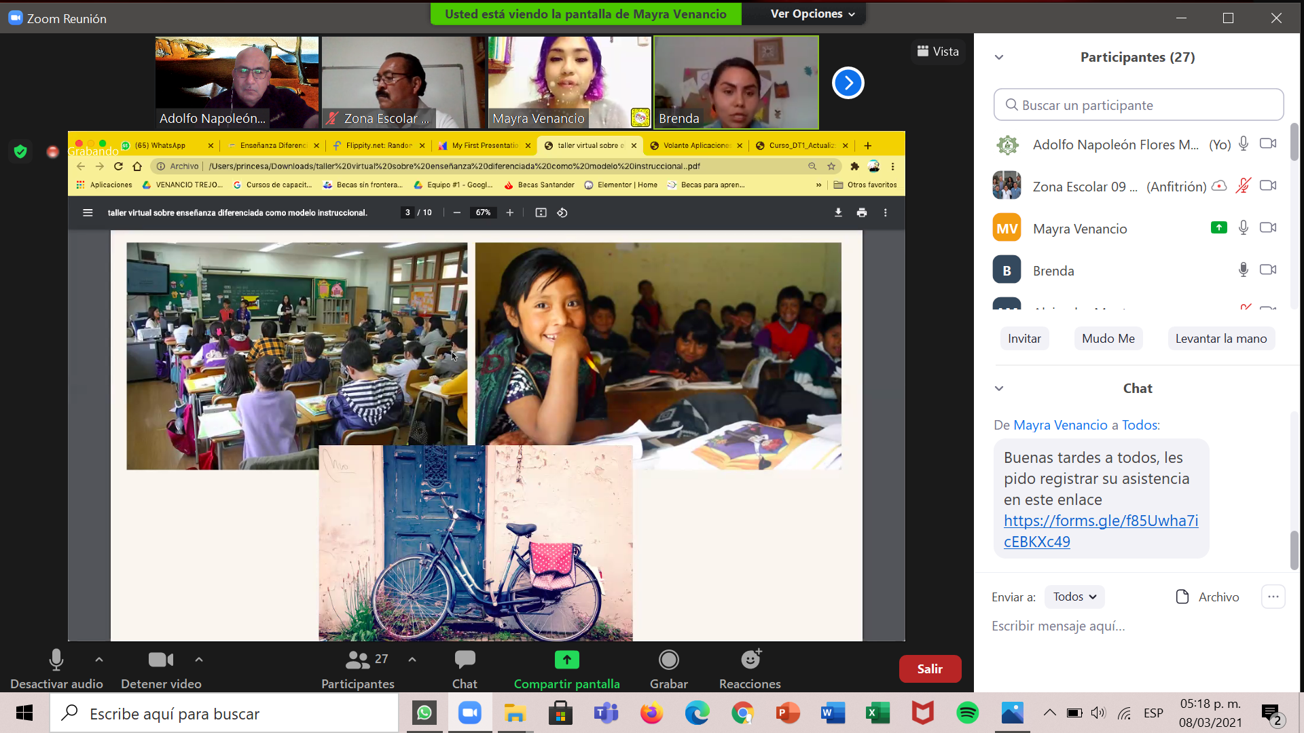Open forms.gle attendance link
This screenshot has width=1304, height=733.
[1100, 521]
